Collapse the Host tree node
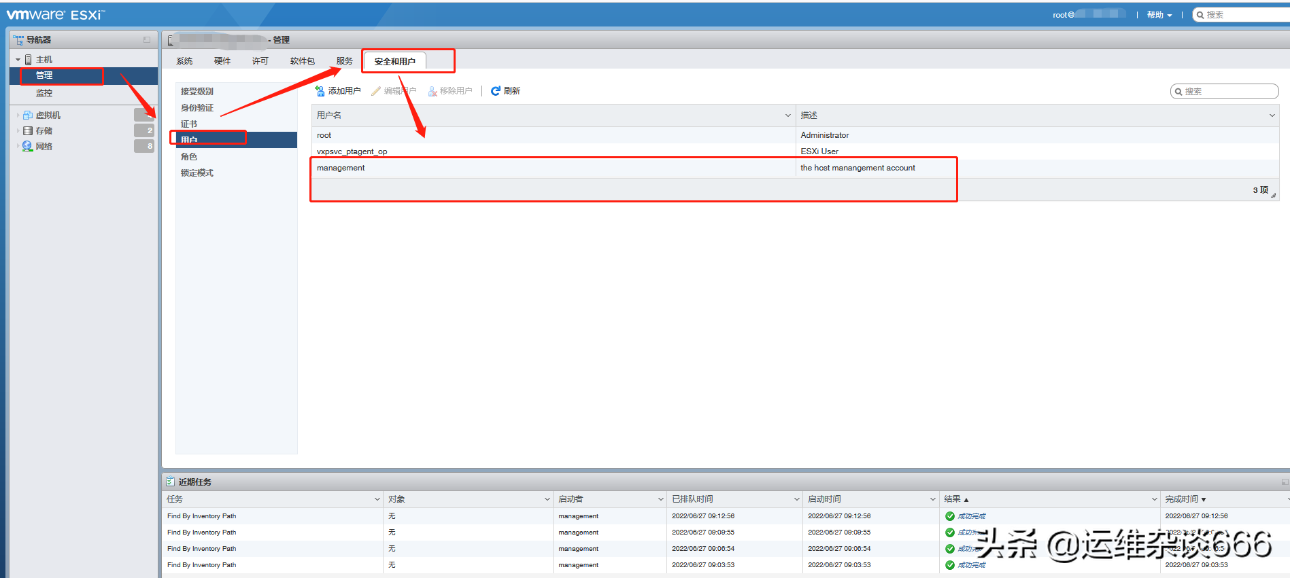 tap(18, 60)
